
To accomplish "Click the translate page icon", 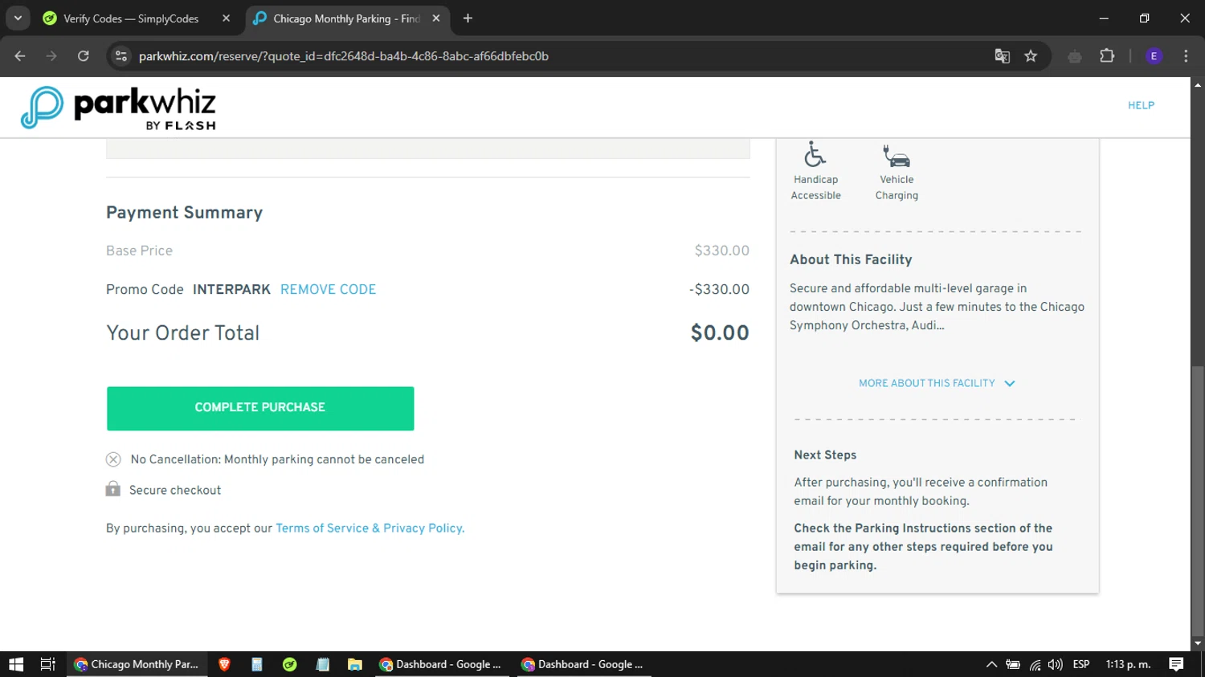I will (1002, 56).
